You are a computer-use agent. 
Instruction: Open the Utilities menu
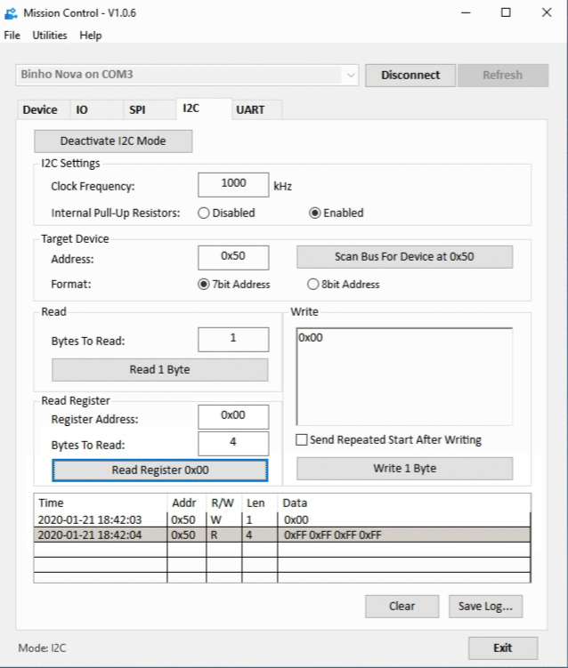[50, 36]
